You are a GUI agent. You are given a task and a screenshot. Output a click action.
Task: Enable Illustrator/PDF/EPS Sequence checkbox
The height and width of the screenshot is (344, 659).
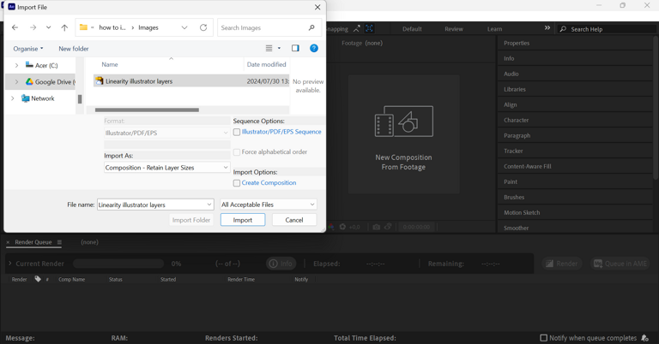237,132
